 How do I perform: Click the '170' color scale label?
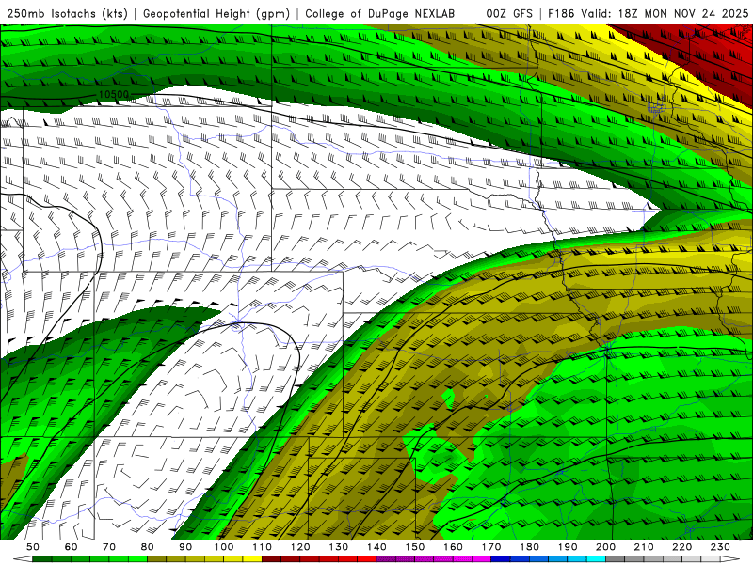pyautogui.click(x=491, y=547)
